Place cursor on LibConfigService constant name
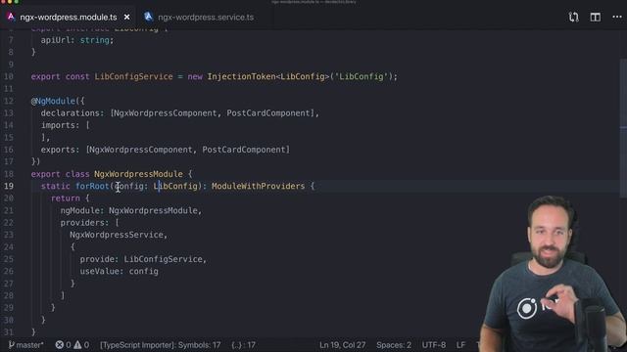Screen dimensions: 627x352 click(x=133, y=76)
